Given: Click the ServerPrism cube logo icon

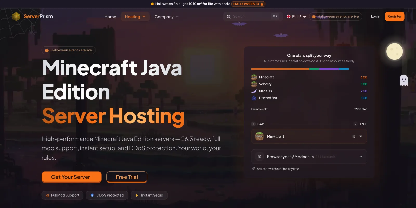Looking at the screenshot, I should [x=16, y=16].
